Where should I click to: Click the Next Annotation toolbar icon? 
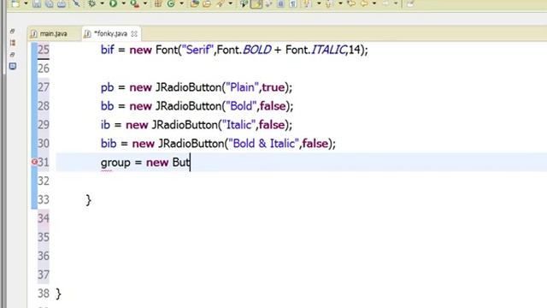(x=308, y=3)
